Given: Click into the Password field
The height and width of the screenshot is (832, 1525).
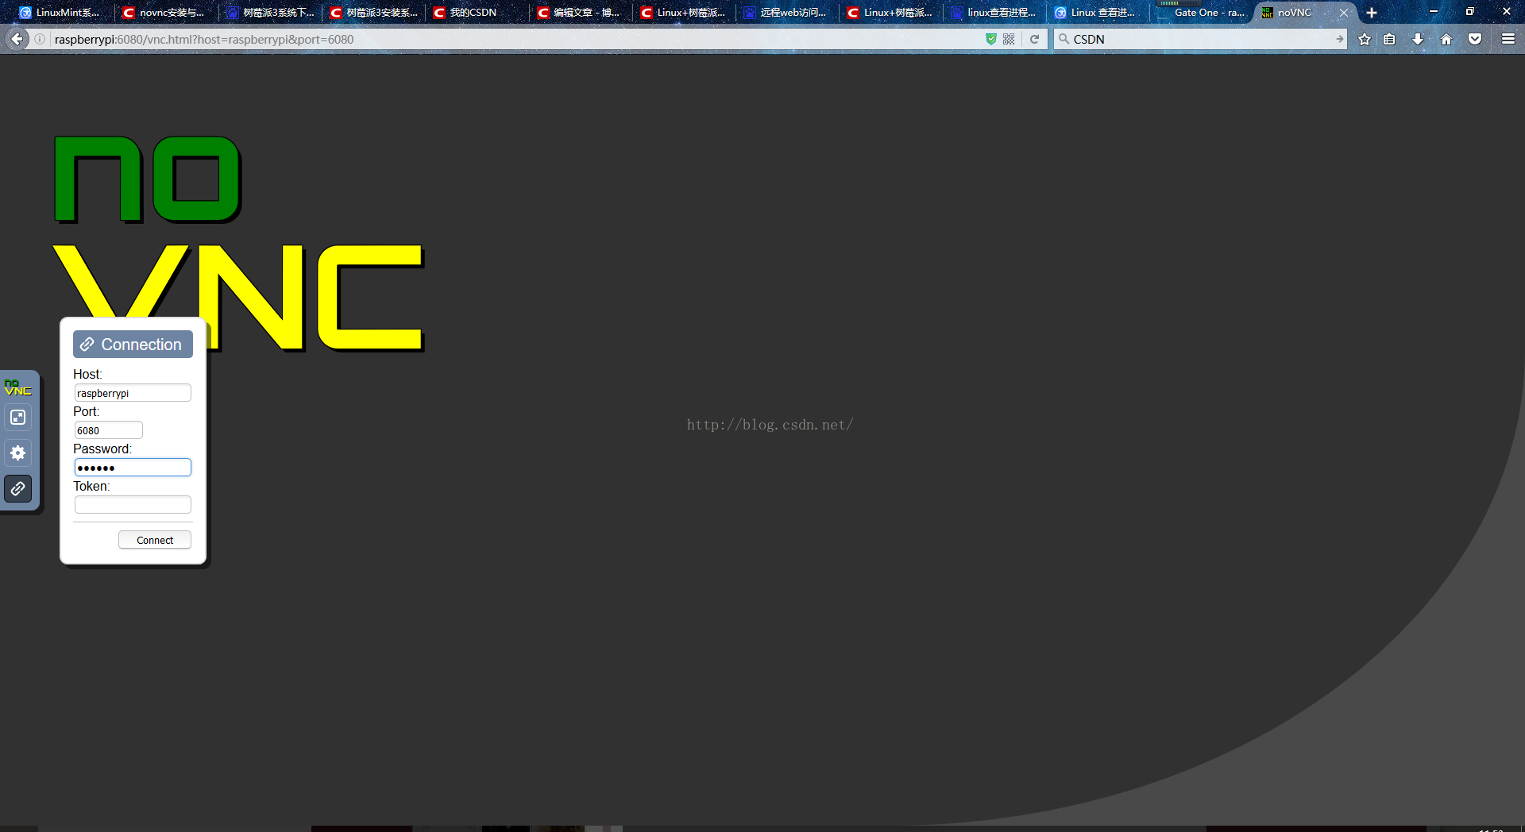Looking at the screenshot, I should tap(133, 468).
